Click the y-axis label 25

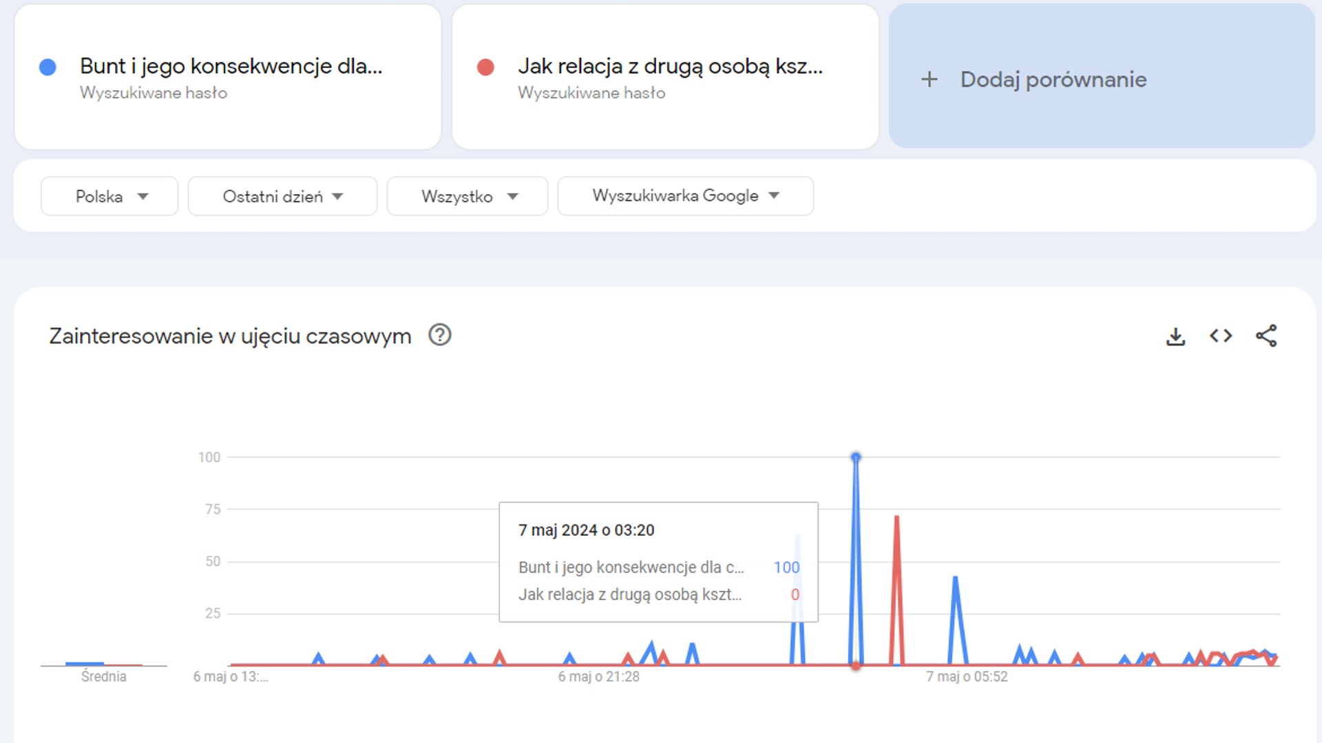[213, 614]
